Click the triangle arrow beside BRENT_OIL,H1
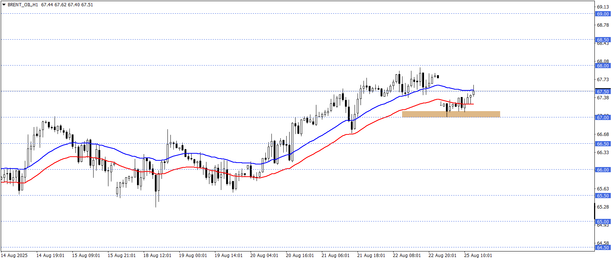Image resolution: width=613 pixels, height=260 pixels. click(4, 5)
